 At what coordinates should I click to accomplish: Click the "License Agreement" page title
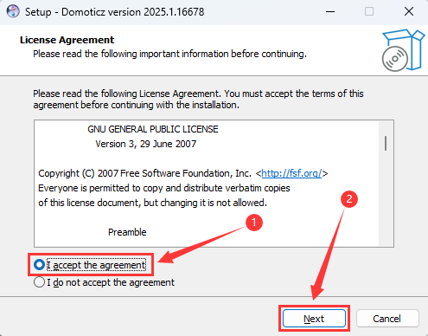coord(67,40)
